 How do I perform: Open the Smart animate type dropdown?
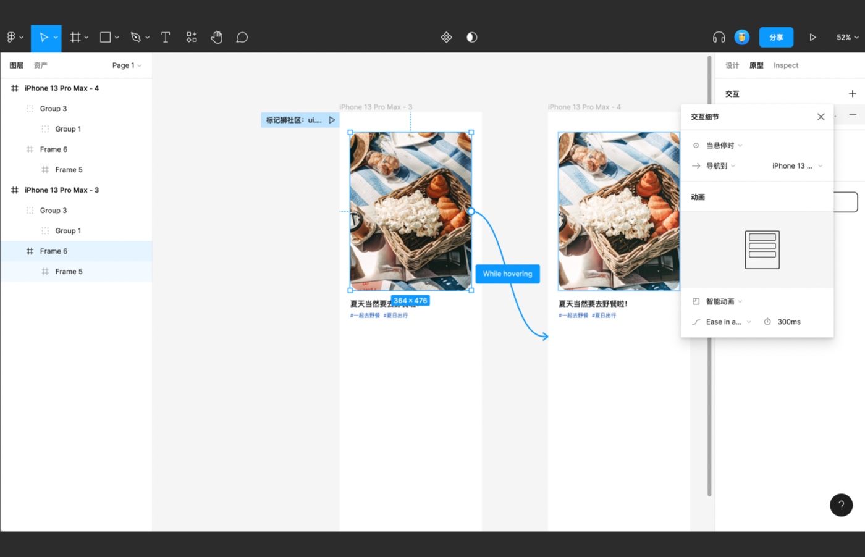pyautogui.click(x=724, y=301)
